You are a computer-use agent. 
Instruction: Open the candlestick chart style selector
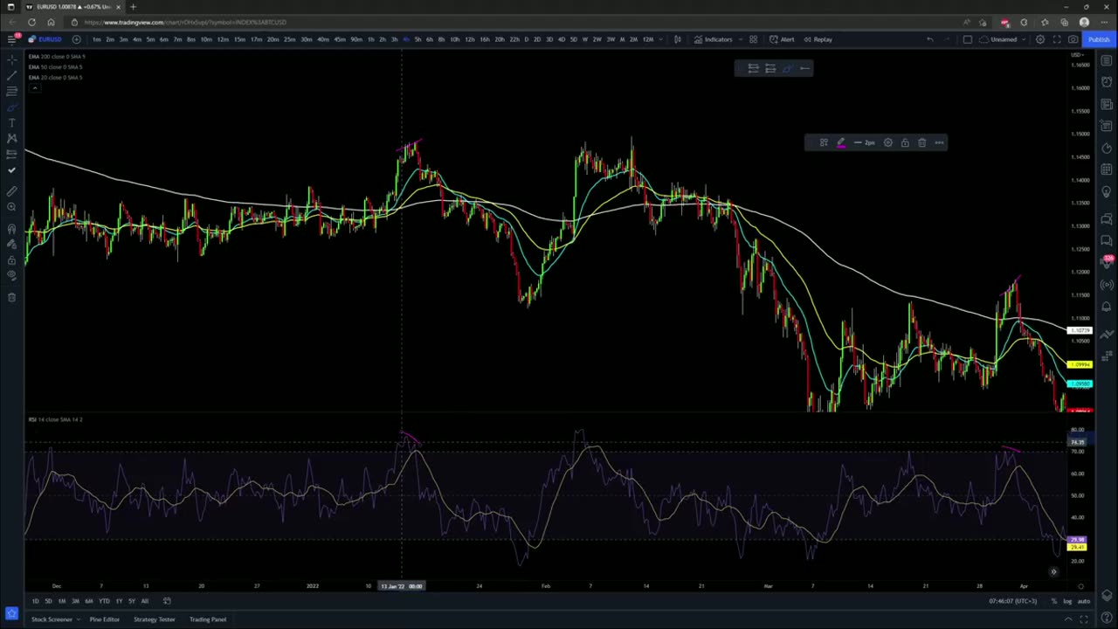click(677, 39)
